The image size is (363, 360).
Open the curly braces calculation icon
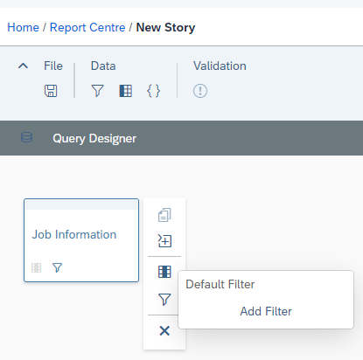[x=154, y=91]
